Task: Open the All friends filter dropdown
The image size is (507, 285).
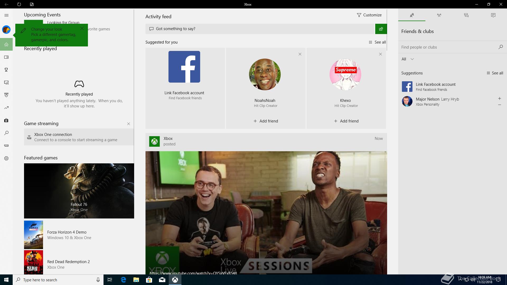Action: click(x=407, y=59)
